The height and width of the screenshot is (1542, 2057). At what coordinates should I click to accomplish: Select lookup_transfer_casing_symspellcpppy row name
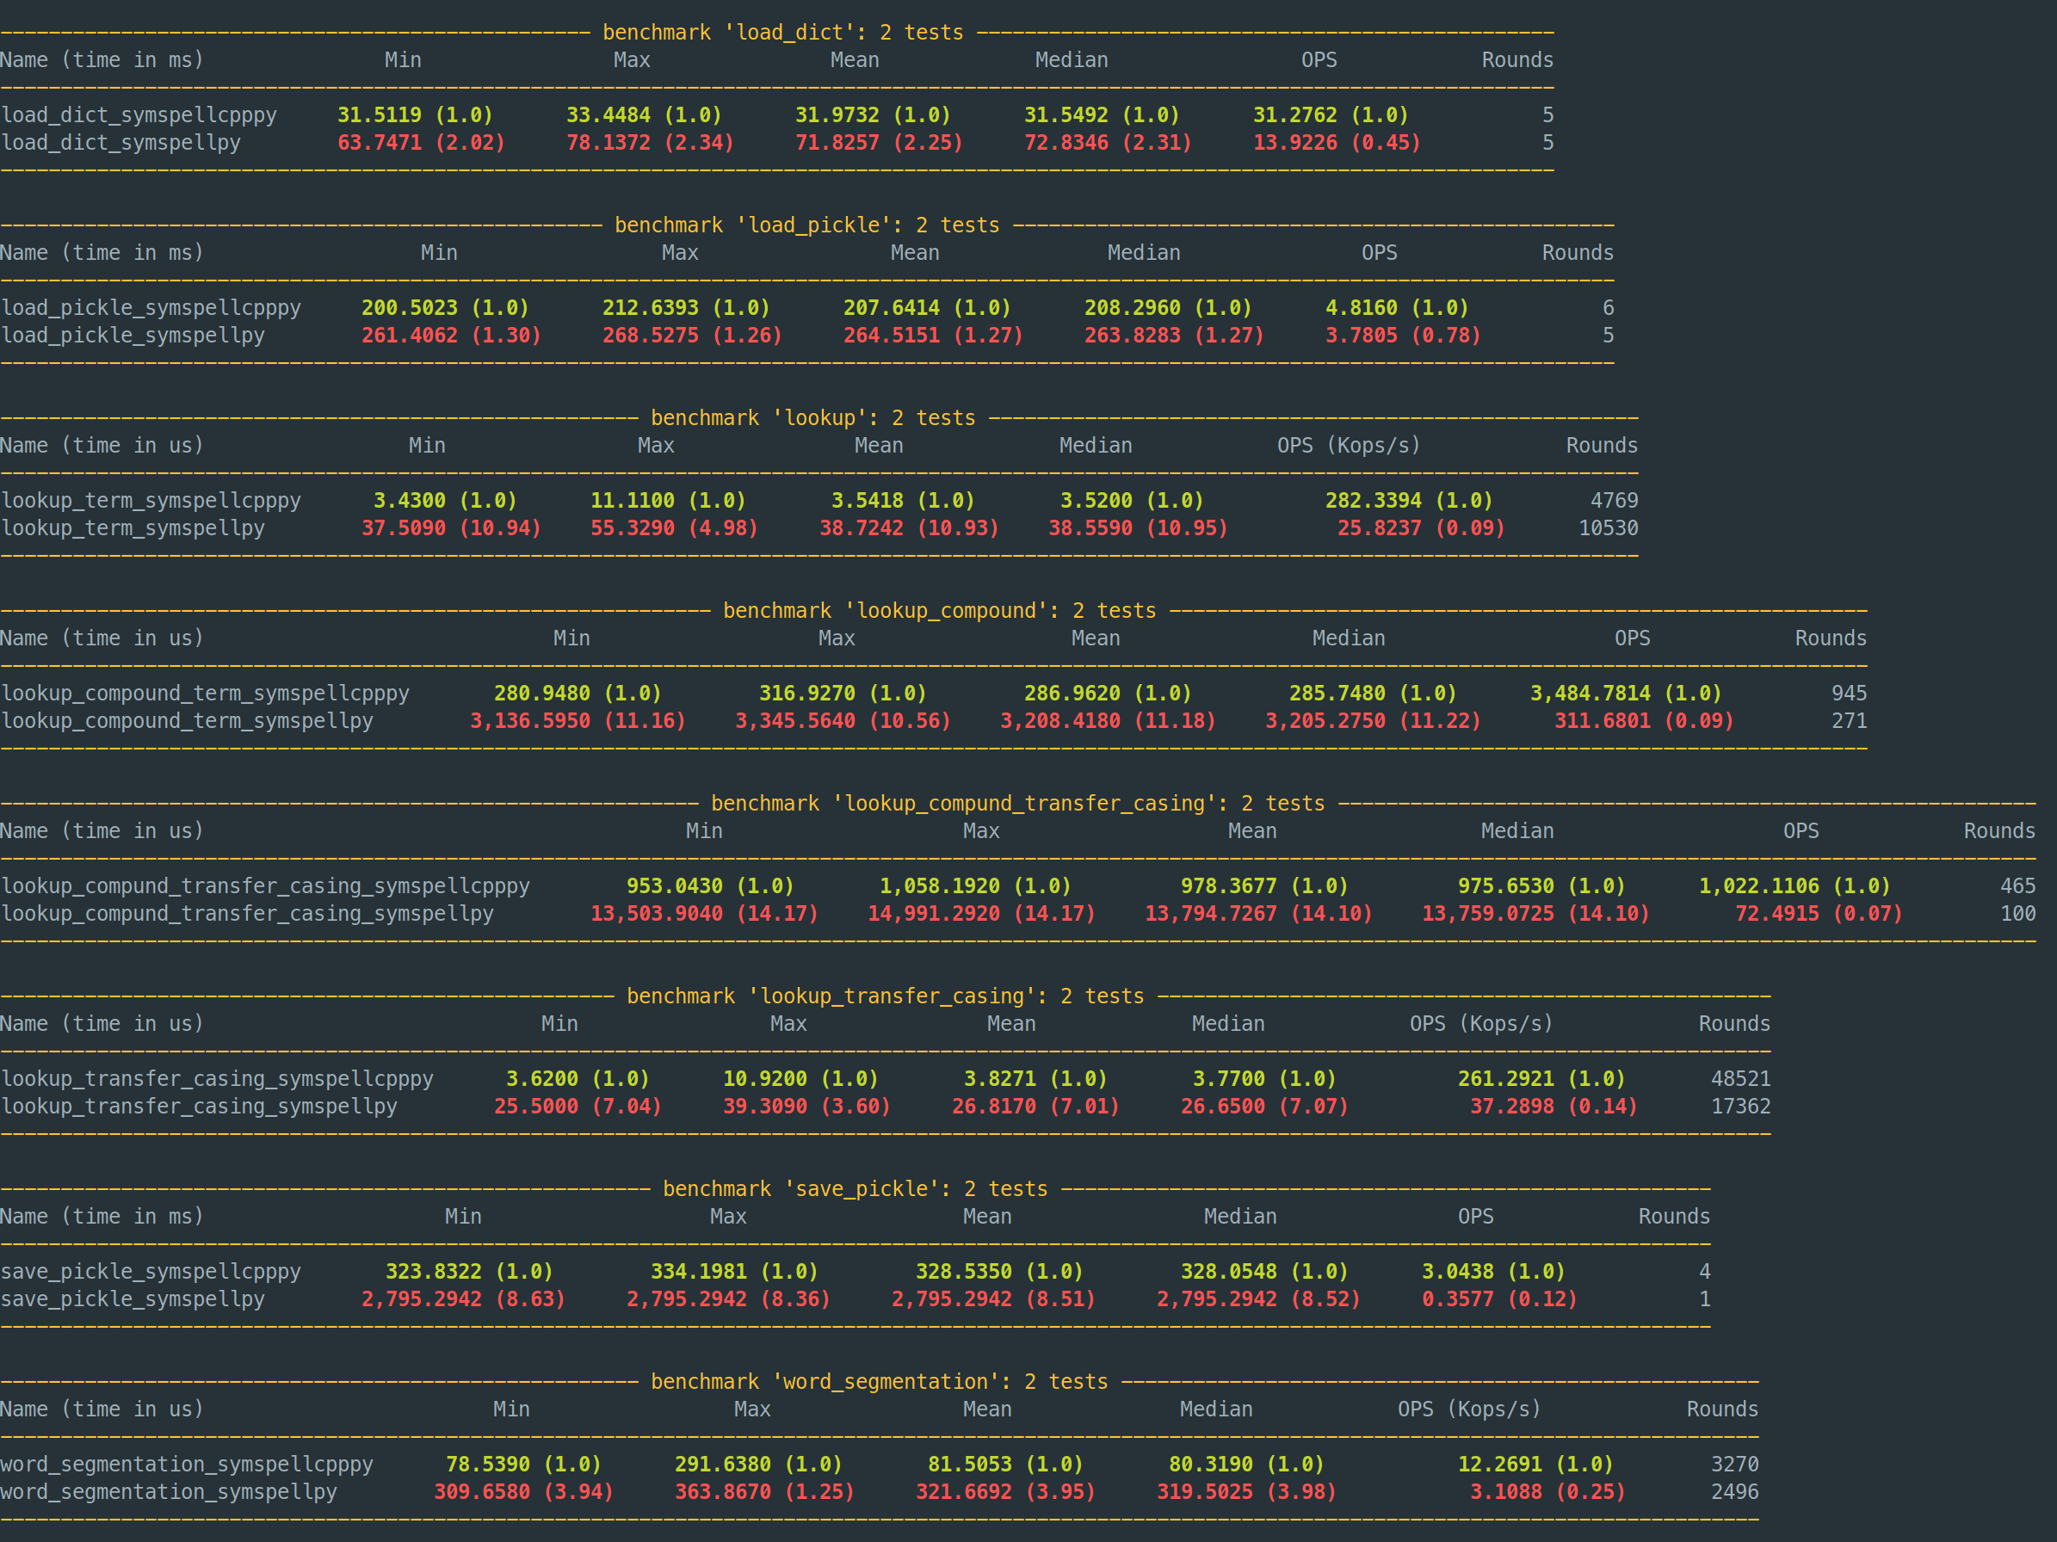217,1079
